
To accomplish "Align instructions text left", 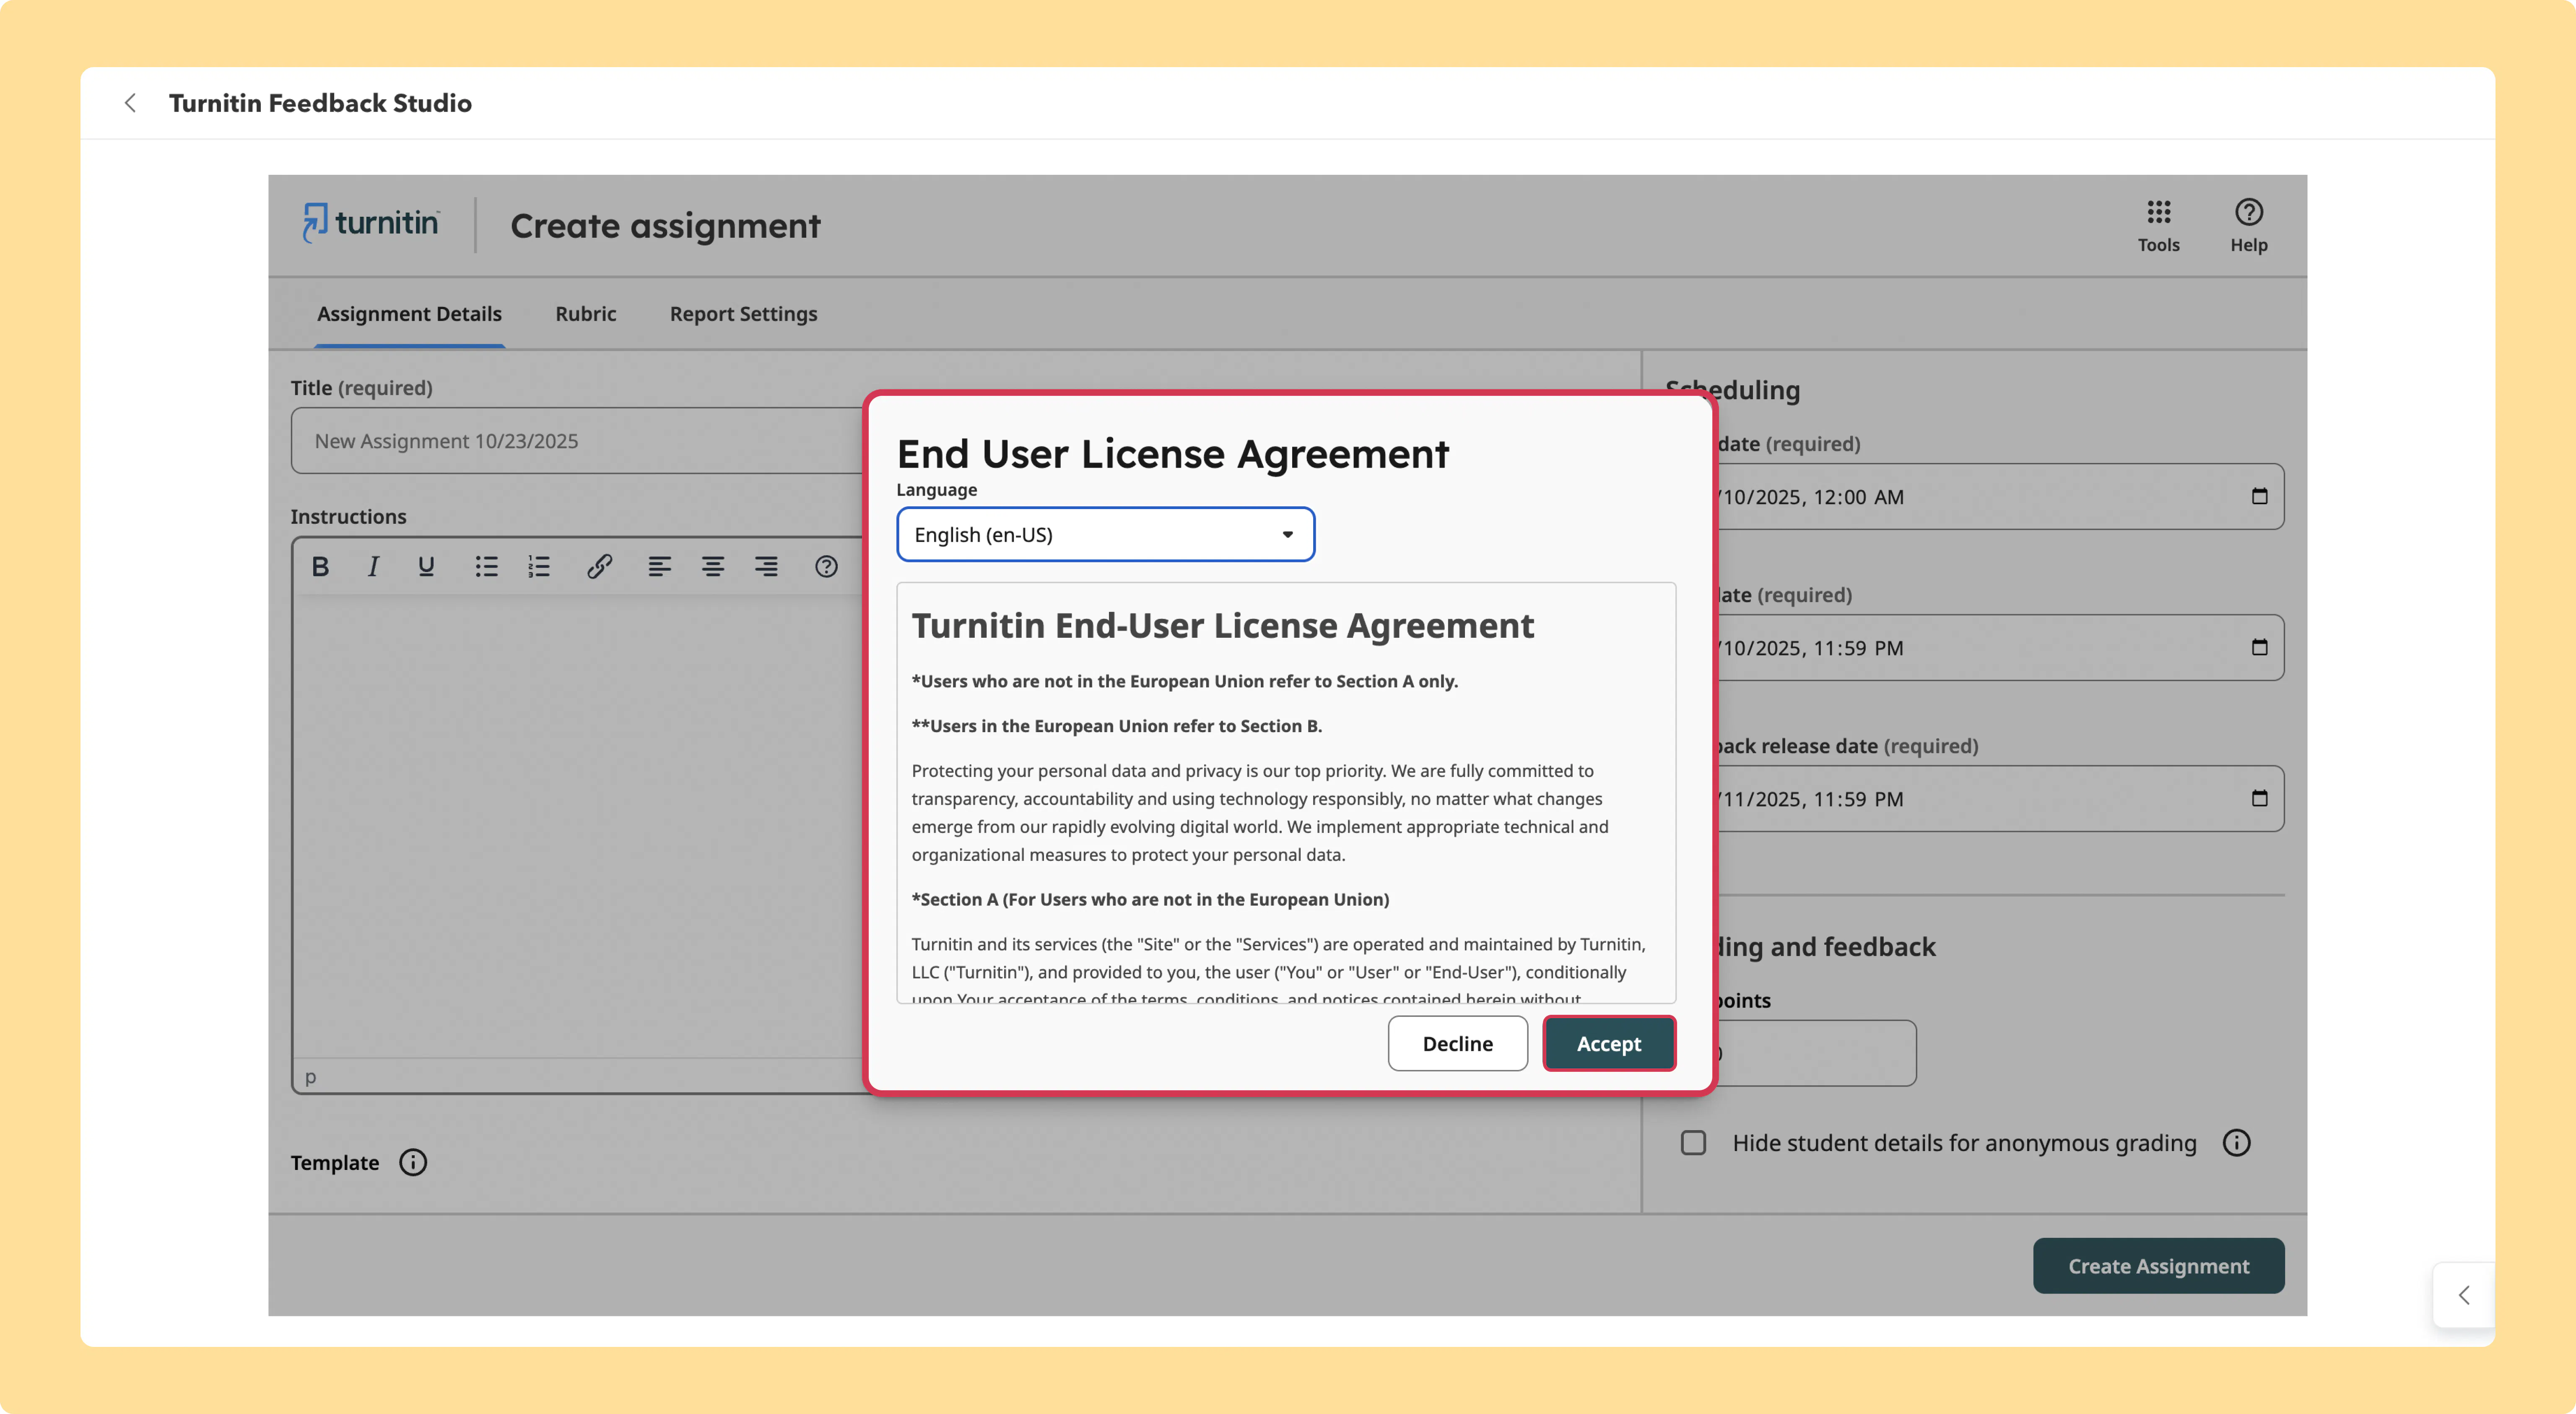I will (660, 567).
